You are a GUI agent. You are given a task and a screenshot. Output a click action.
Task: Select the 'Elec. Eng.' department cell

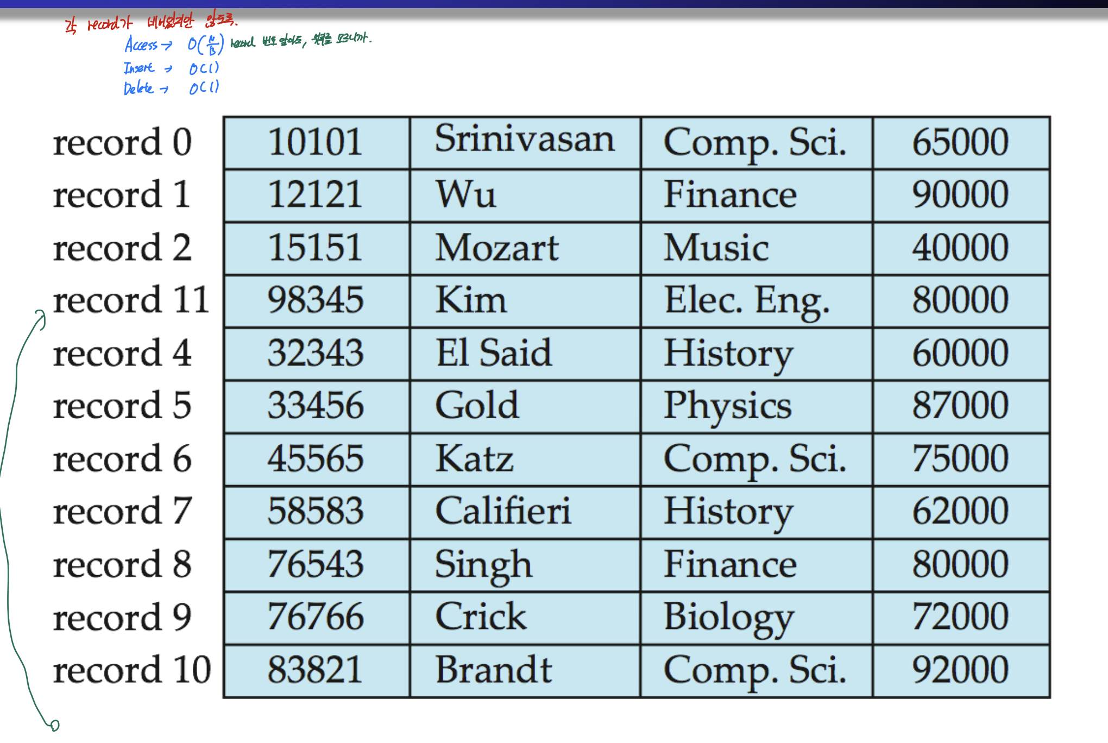point(747,300)
